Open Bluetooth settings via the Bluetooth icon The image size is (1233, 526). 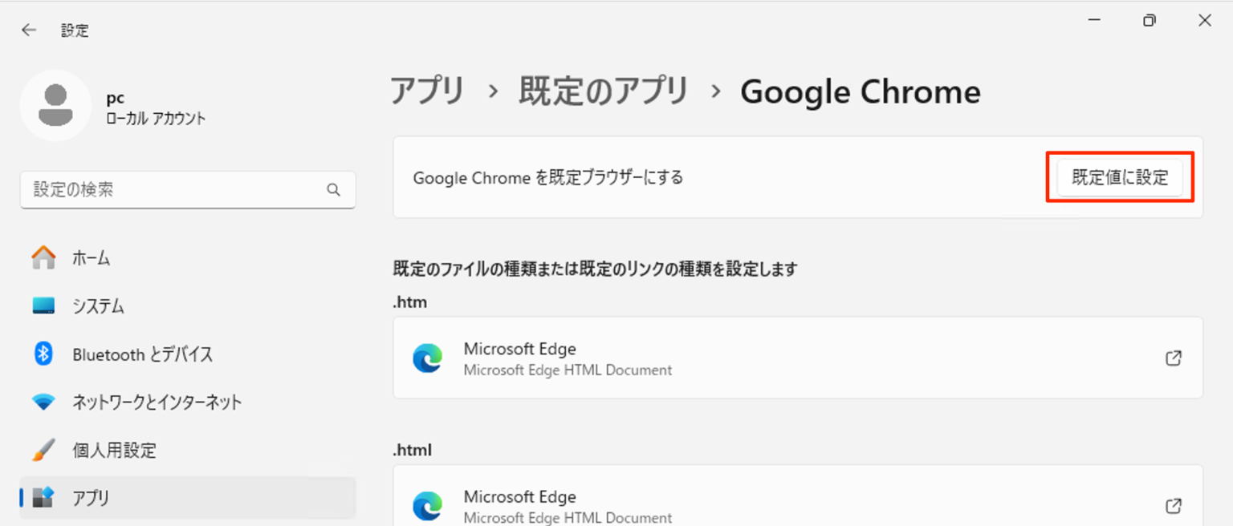(x=43, y=354)
